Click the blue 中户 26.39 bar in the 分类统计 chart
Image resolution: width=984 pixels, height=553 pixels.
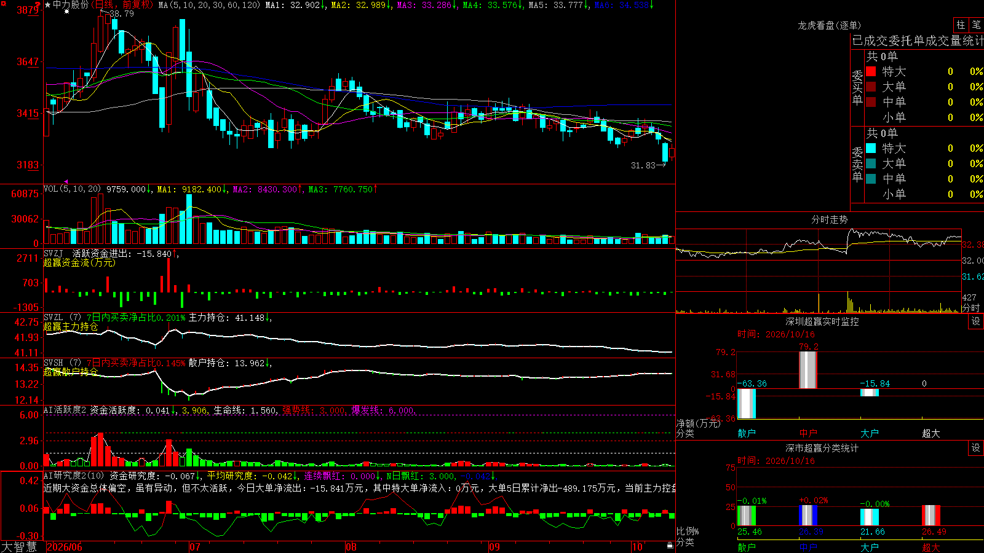[808, 516]
